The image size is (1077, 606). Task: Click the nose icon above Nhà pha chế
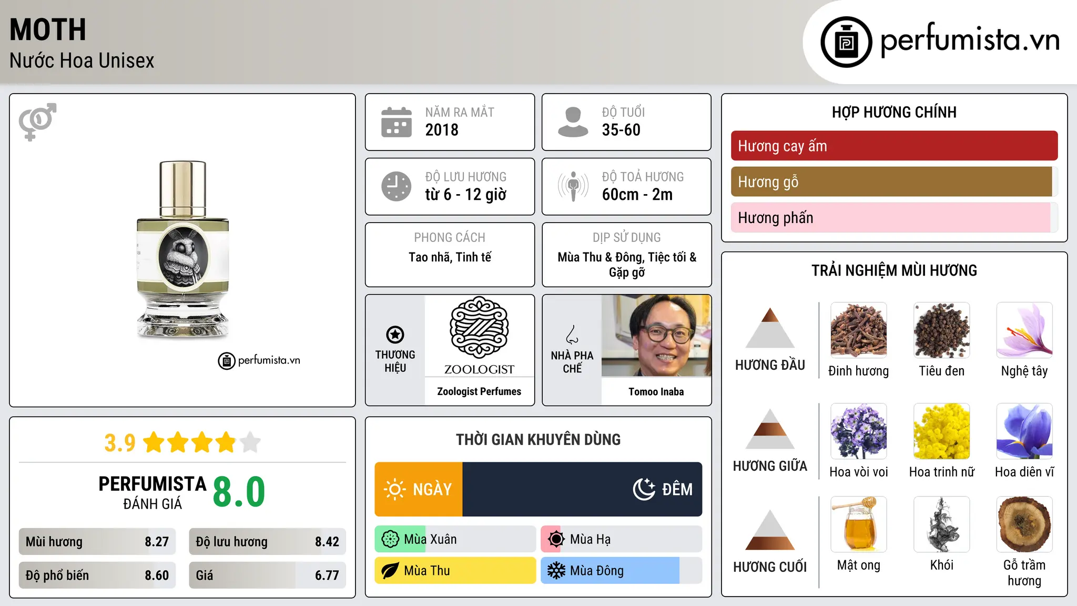[572, 335]
